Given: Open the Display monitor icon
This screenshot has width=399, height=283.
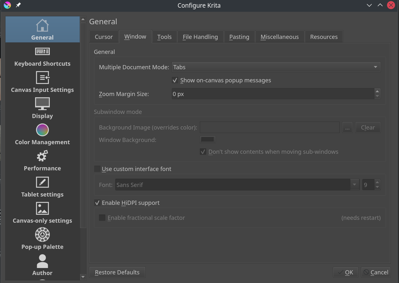Looking at the screenshot, I should pos(42,104).
